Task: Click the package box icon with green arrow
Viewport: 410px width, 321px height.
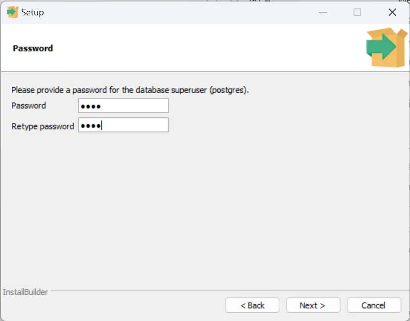Action: point(386,48)
